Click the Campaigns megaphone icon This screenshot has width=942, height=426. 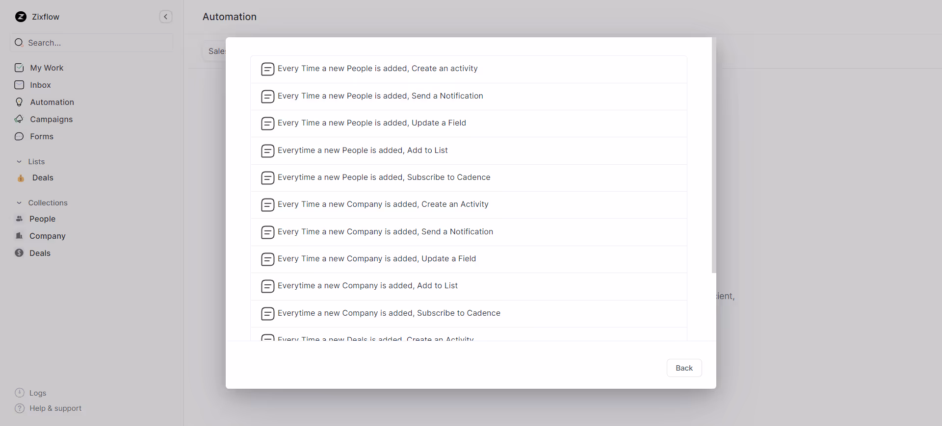pyautogui.click(x=19, y=119)
